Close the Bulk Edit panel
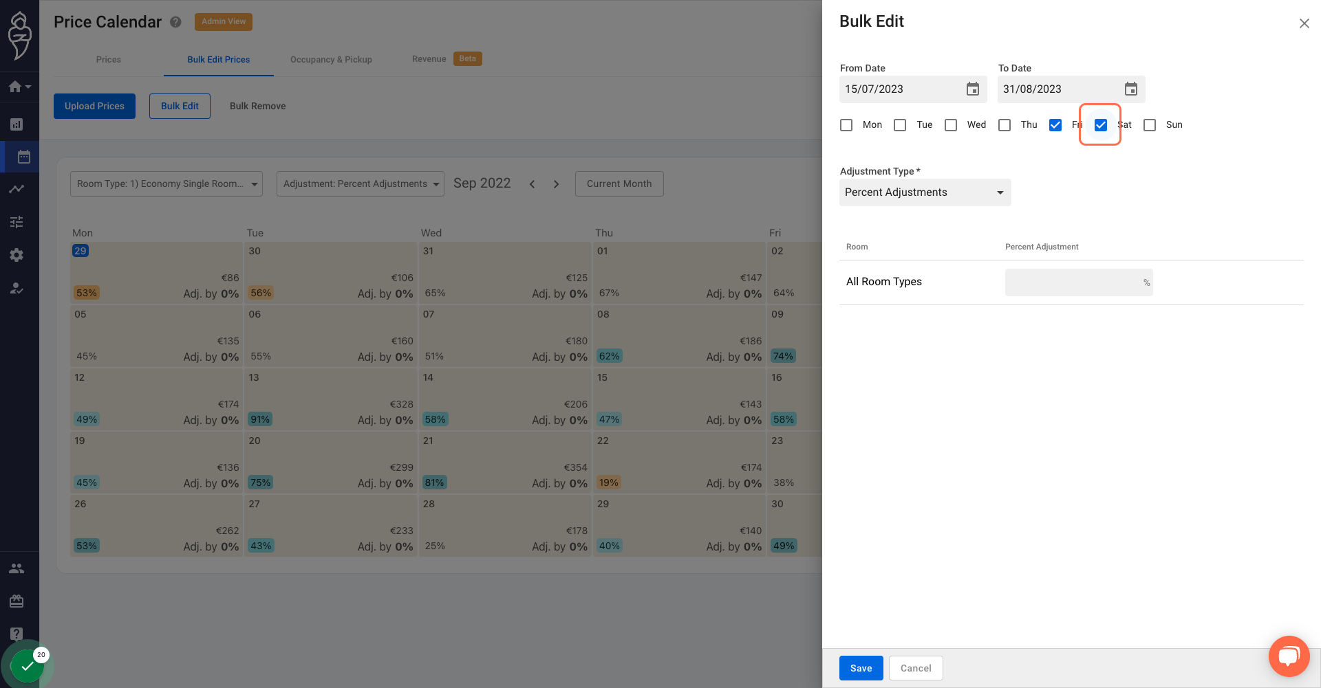Image resolution: width=1321 pixels, height=688 pixels. pos(1304,23)
